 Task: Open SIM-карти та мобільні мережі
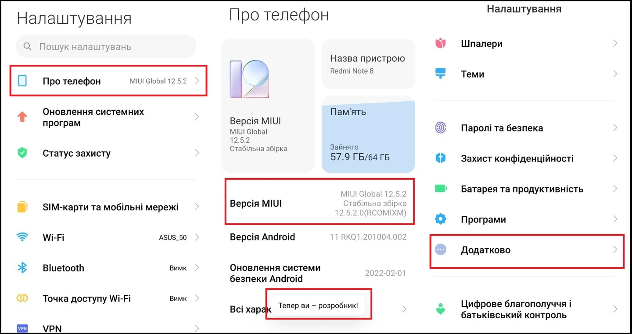tap(110, 207)
